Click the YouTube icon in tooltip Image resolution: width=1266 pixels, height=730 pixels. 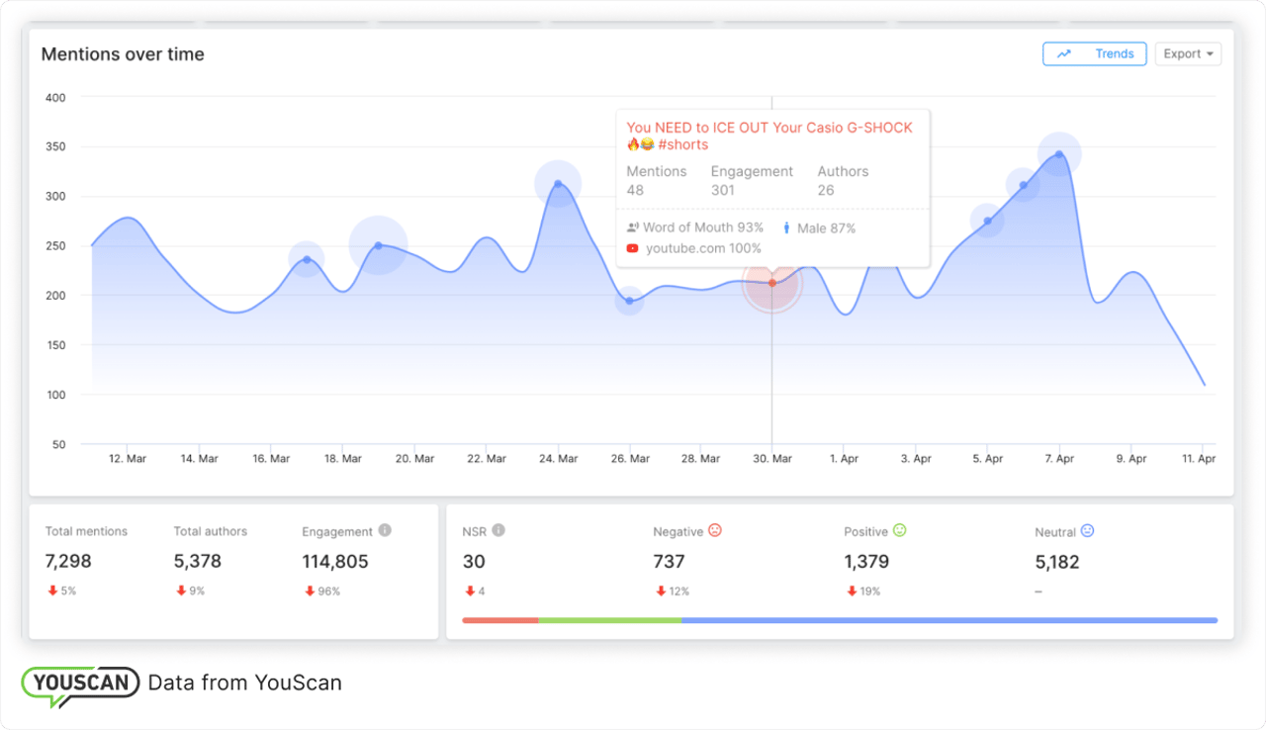pyautogui.click(x=633, y=248)
